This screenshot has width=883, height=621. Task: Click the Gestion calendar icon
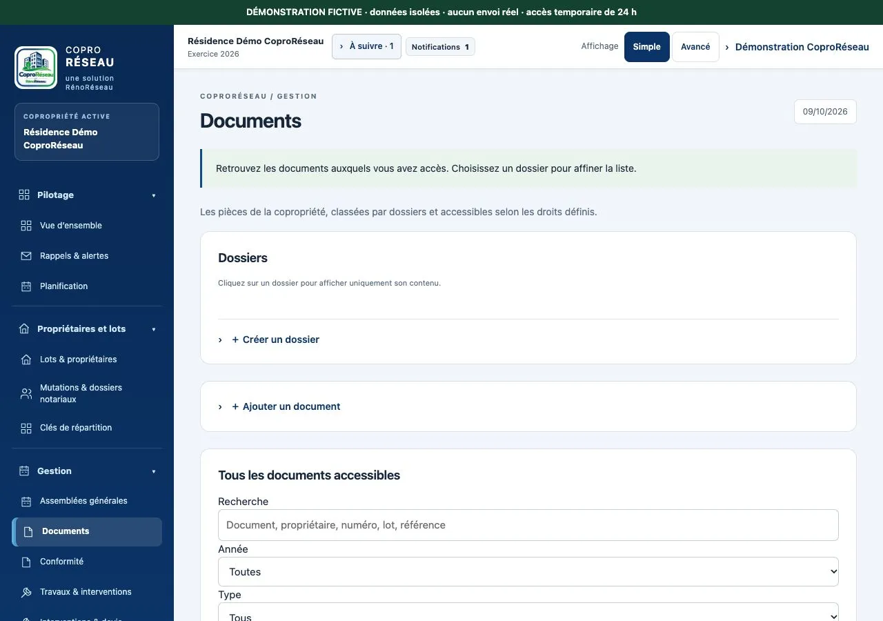tap(24, 471)
